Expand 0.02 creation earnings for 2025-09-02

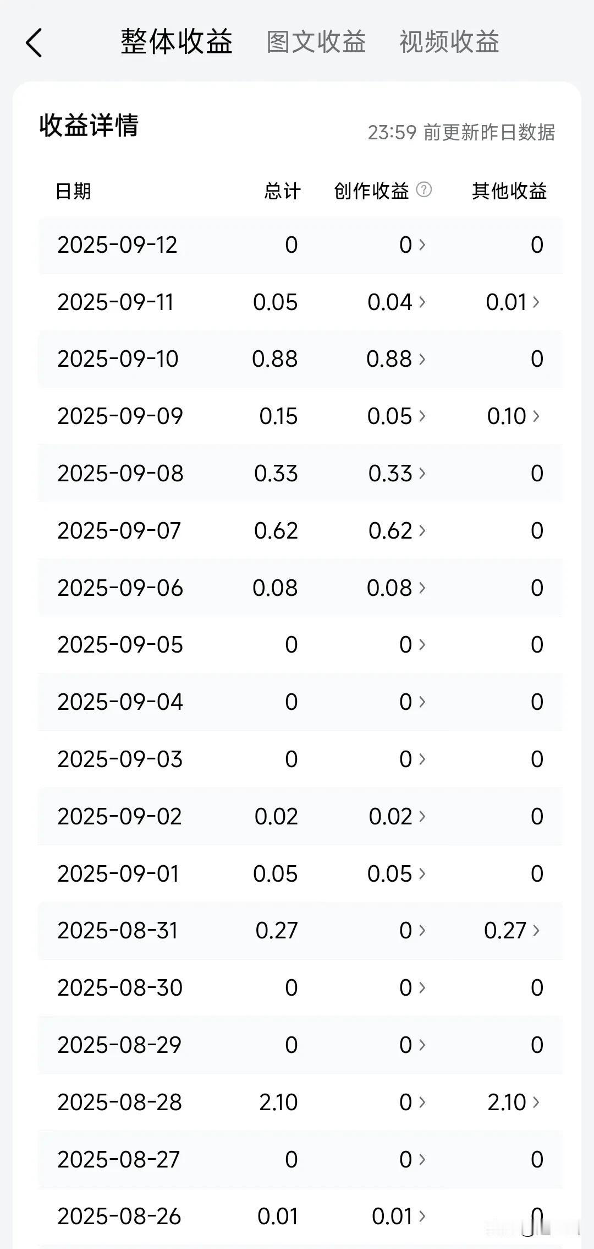[x=398, y=817]
